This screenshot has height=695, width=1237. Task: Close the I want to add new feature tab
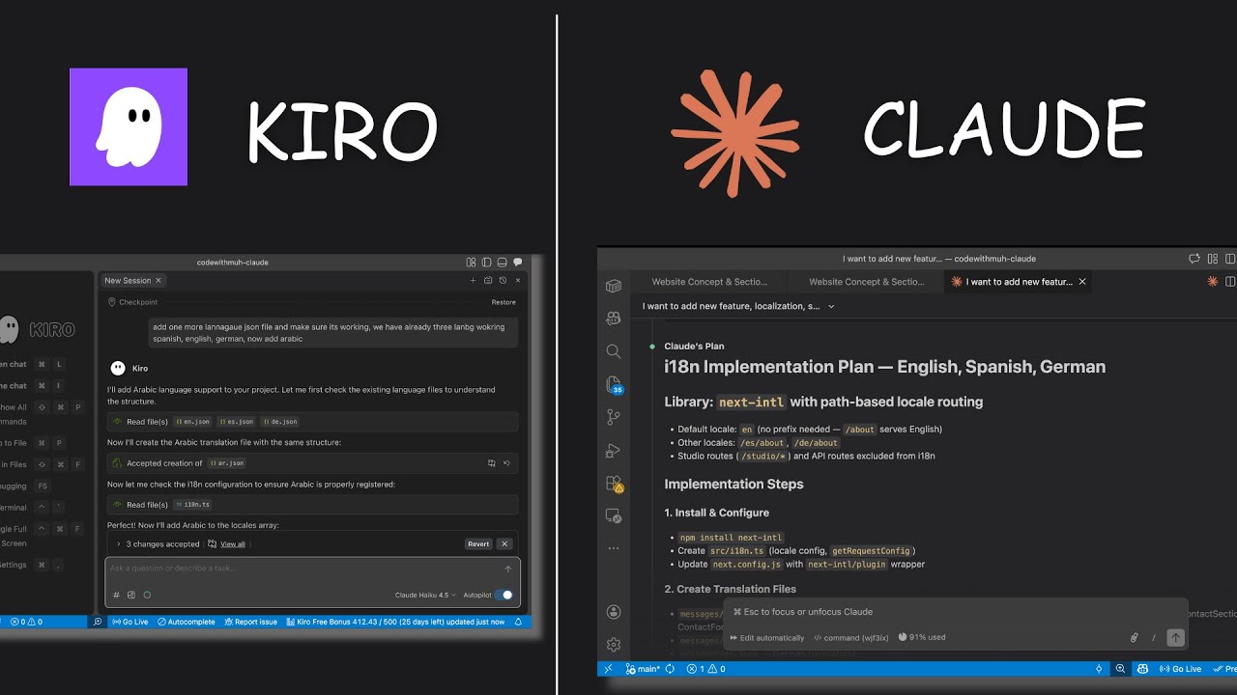pos(1082,282)
